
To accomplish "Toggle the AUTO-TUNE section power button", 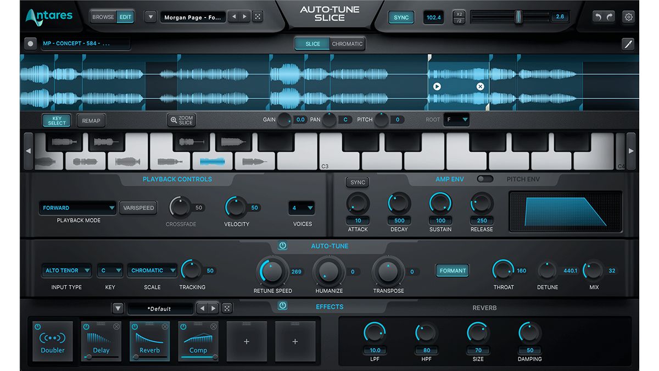I will coord(283,246).
